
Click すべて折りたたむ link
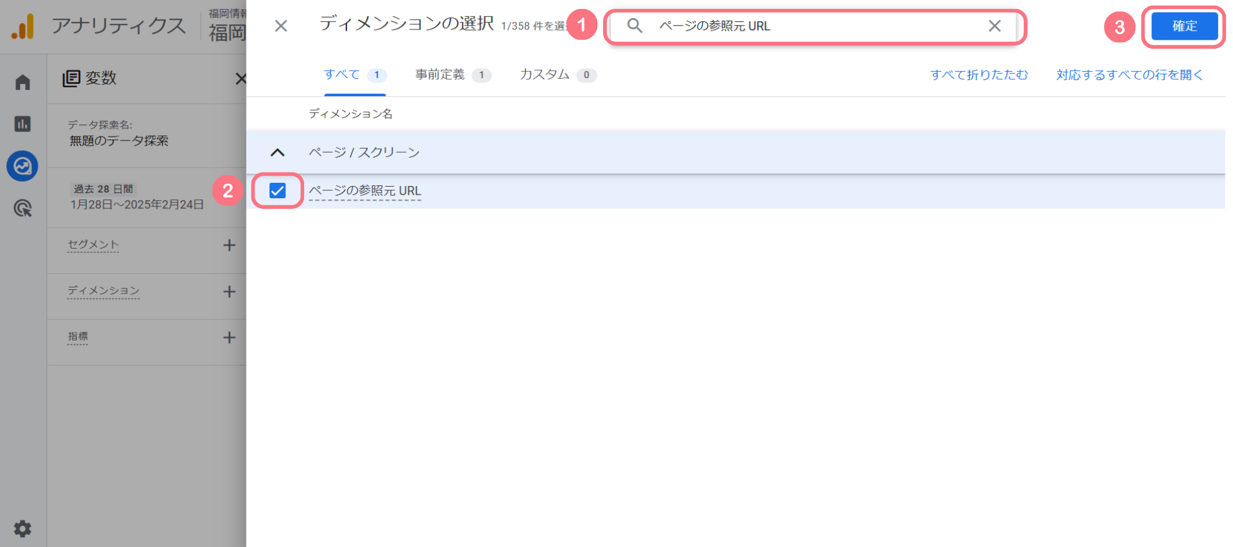(x=979, y=75)
